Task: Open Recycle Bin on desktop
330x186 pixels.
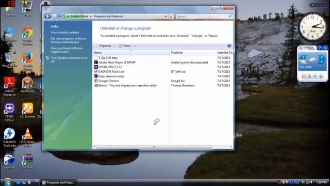Action: (9, 60)
